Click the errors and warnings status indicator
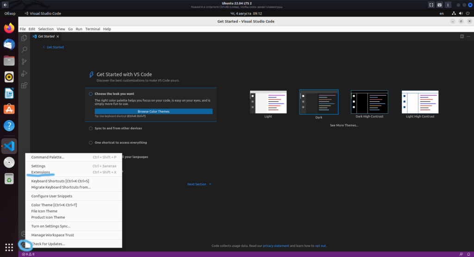This screenshot has width=474, height=257. (x=28, y=254)
